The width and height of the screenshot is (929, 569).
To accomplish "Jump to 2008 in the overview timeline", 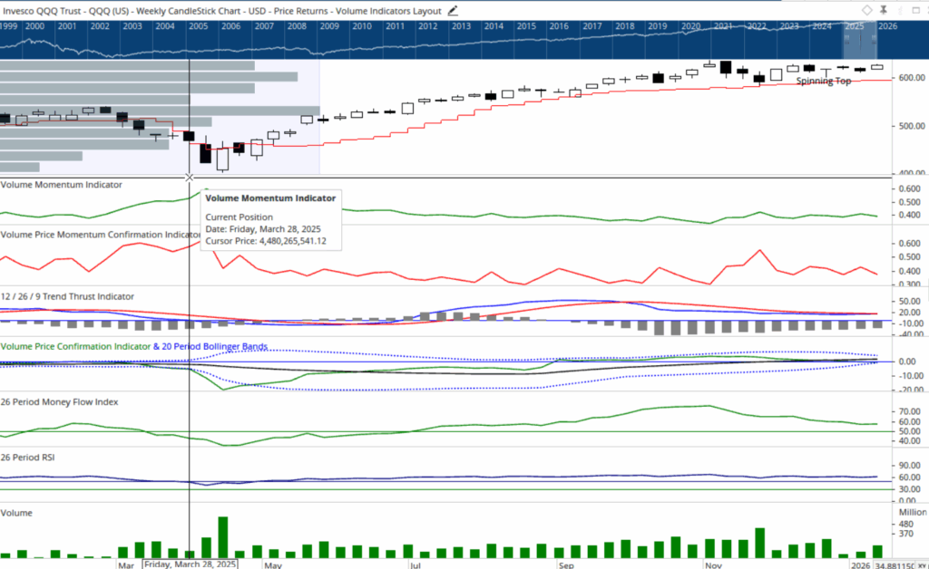I will [297, 26].
